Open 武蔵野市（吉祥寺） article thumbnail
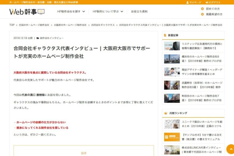The width and height of the screenshot is (234, 156). click(x=172, y=85)
